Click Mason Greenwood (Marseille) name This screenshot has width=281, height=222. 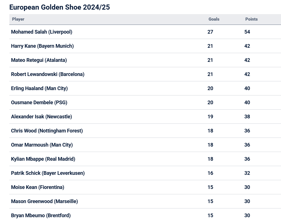click(44, 201)
